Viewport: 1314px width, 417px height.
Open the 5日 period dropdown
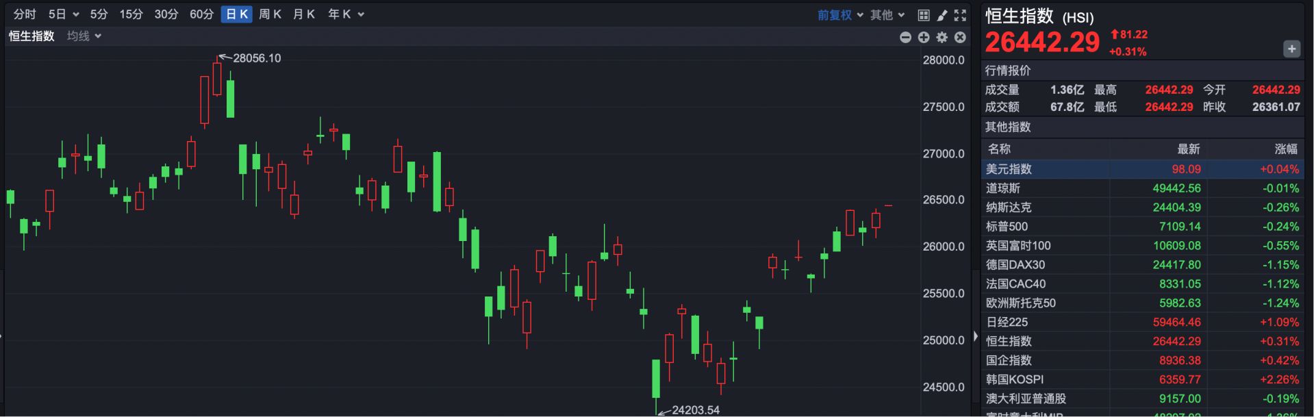(64, 14)
